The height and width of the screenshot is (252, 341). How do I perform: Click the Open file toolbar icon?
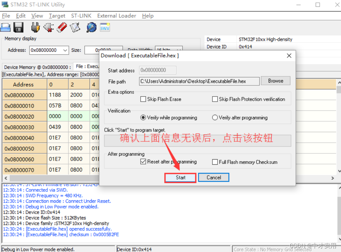pos(5,28)
